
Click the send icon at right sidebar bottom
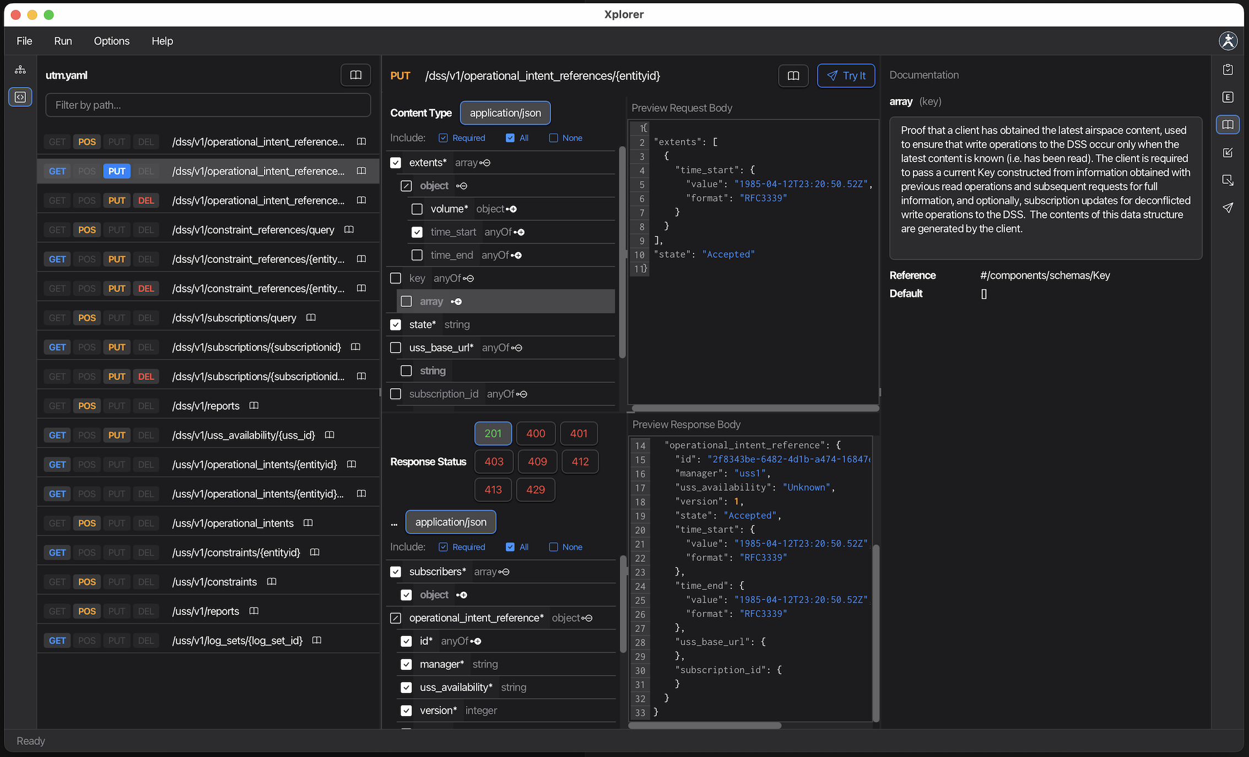pyautogui.click(x=1228, y=208)
